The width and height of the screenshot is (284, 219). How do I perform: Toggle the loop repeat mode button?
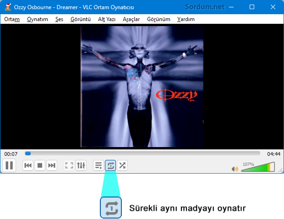(110, 165)
